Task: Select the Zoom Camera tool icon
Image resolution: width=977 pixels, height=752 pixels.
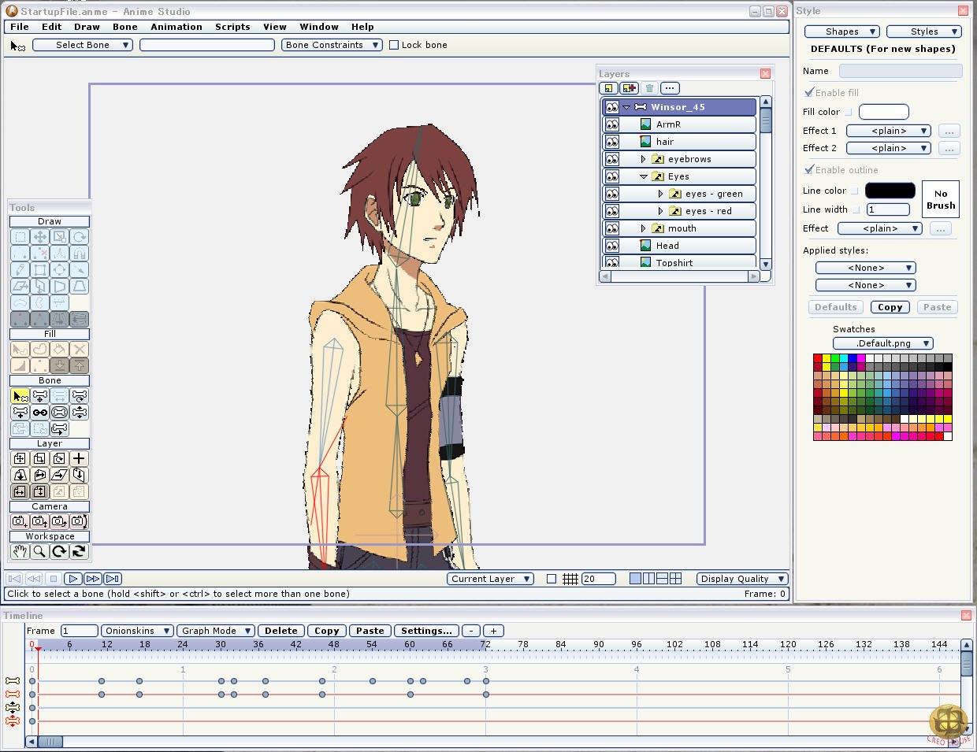Action: pyautogui.click(x=39, y=521)
